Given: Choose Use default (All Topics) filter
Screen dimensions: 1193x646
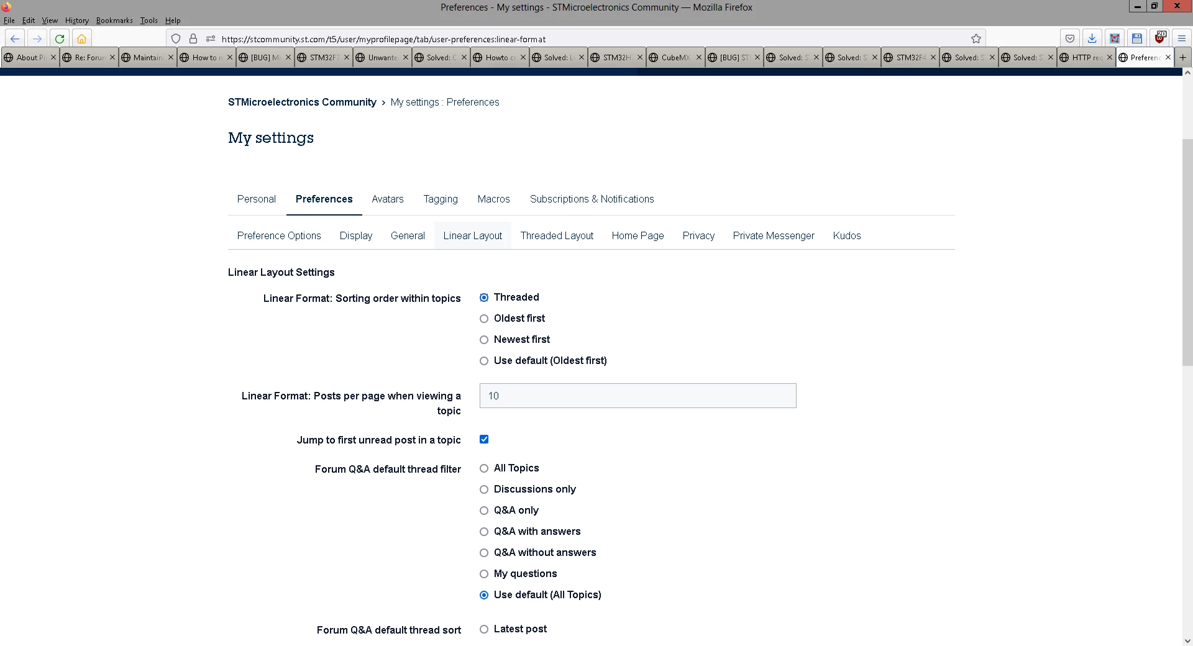Looking at the screenshot, I should (x=484, y=595).
